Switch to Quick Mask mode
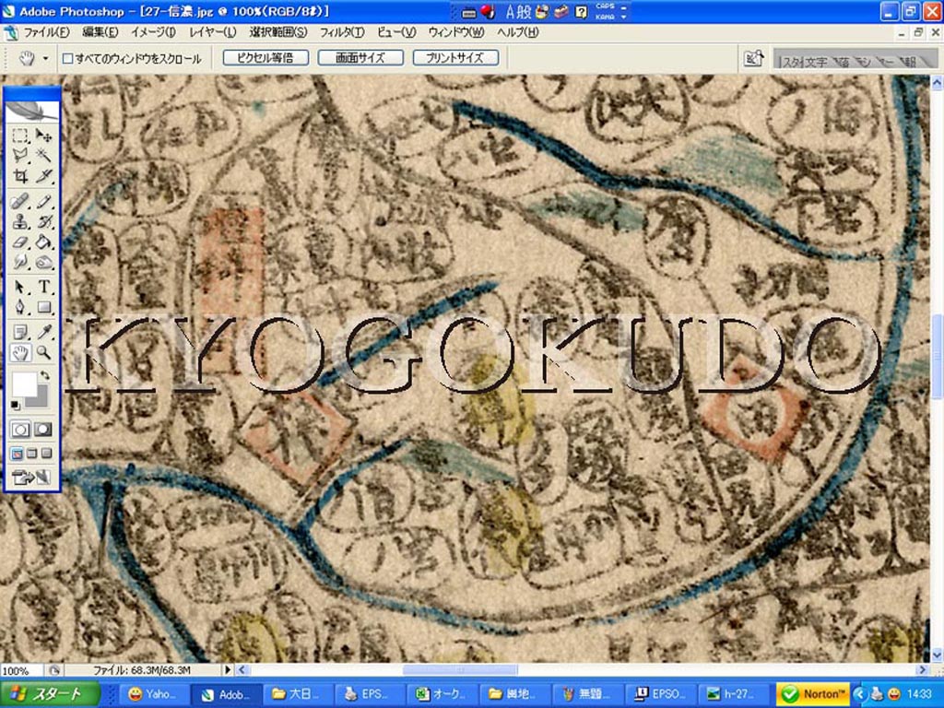944x708 pixels. (43, 430)
